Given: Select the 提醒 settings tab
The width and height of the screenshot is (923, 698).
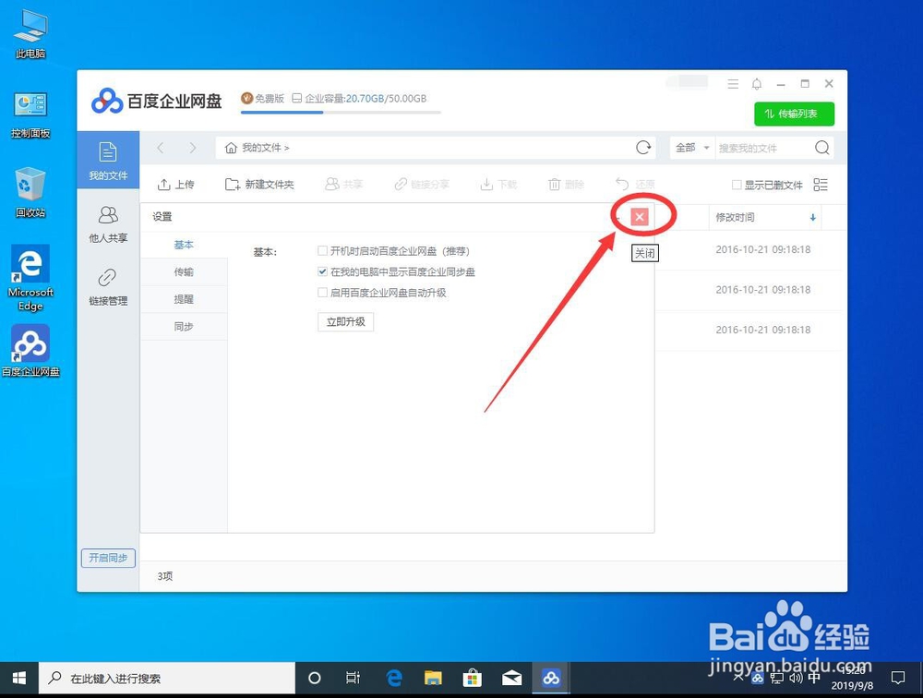Looking at the screenshot, I should [184, 298].
